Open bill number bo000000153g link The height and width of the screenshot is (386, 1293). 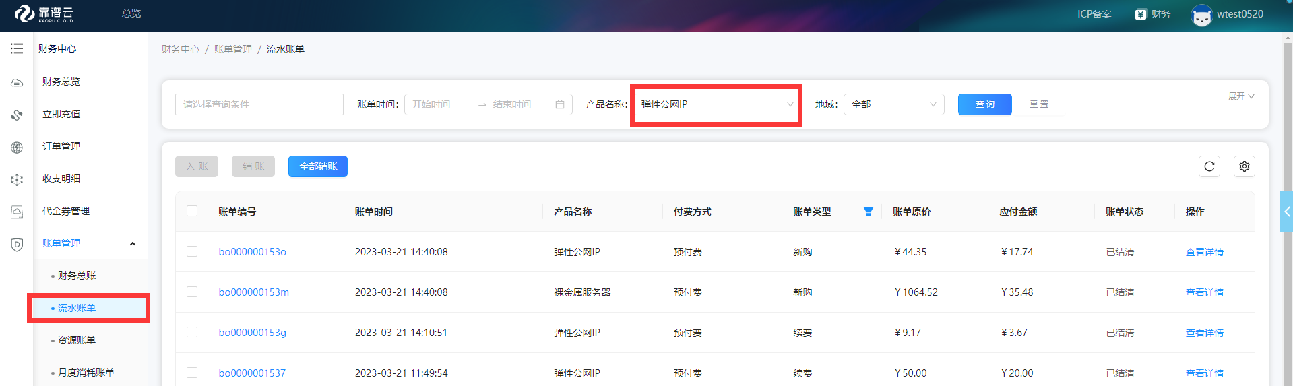pos(253,333)
